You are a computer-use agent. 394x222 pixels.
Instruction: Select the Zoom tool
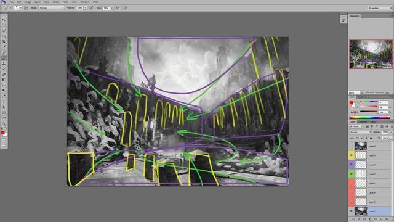coord(4,124)
